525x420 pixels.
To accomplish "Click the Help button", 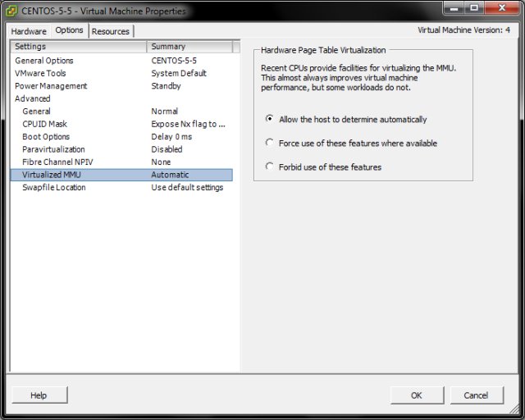I will point(39,395).
